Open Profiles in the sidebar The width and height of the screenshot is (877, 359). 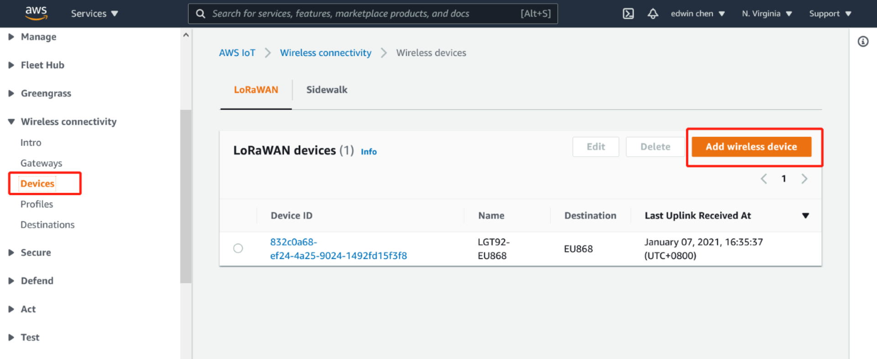[37, 204]
